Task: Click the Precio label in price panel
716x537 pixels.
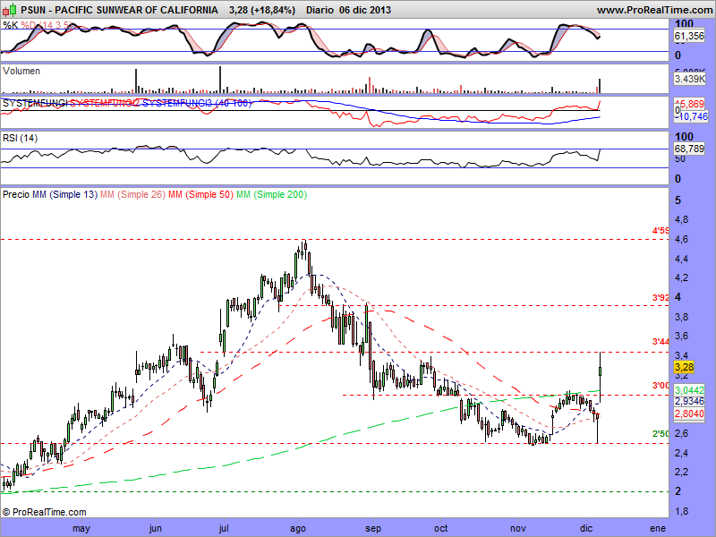Action: pos(16,194)
